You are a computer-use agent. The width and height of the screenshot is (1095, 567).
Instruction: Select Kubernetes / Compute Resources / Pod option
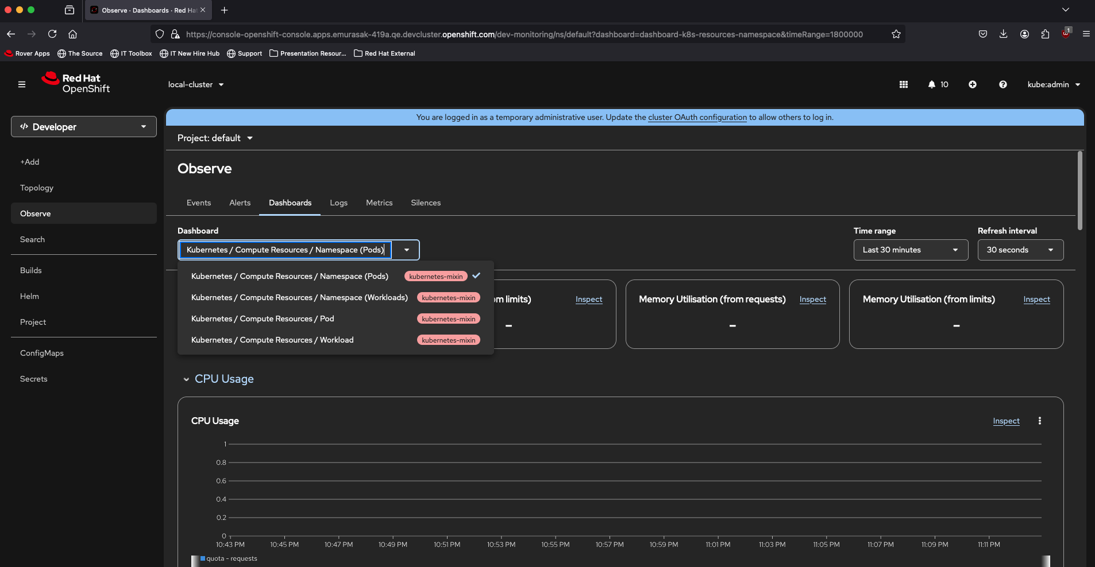[263, 319]
